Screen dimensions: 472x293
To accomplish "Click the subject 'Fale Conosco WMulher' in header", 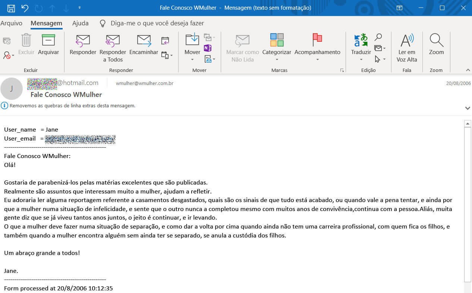I will point(66,95).
